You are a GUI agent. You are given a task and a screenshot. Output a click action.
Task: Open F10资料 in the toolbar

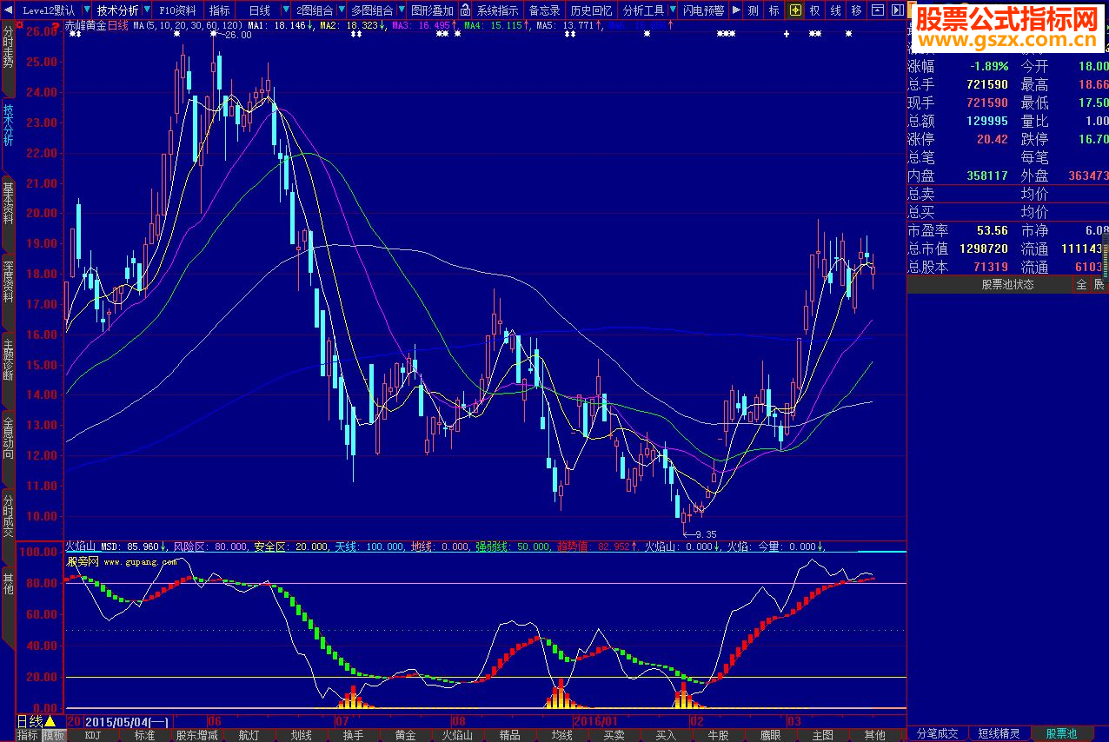point(178,10)
